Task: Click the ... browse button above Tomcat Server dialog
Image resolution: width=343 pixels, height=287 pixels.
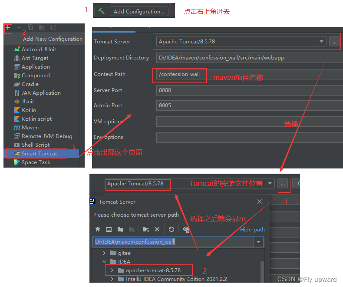Action: coord(283,184)
